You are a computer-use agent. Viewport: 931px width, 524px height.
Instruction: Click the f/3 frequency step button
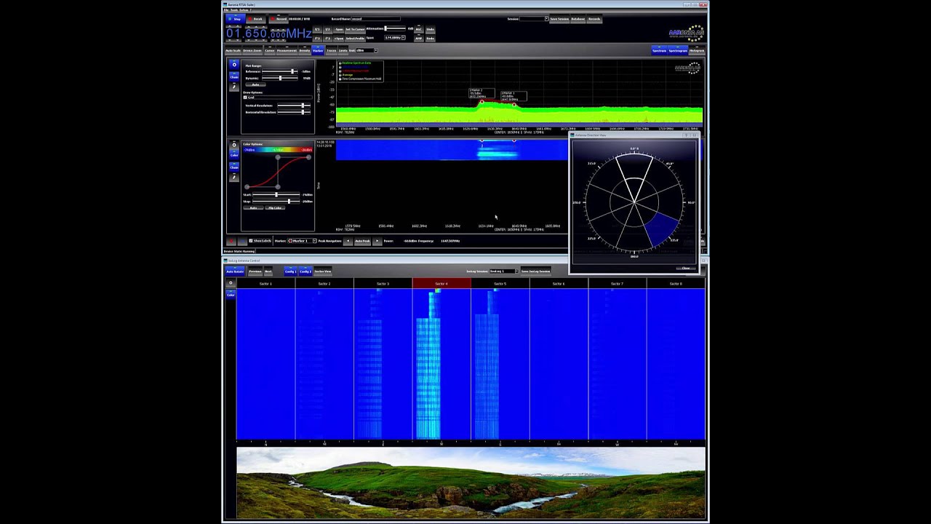[x=317, y=29]
